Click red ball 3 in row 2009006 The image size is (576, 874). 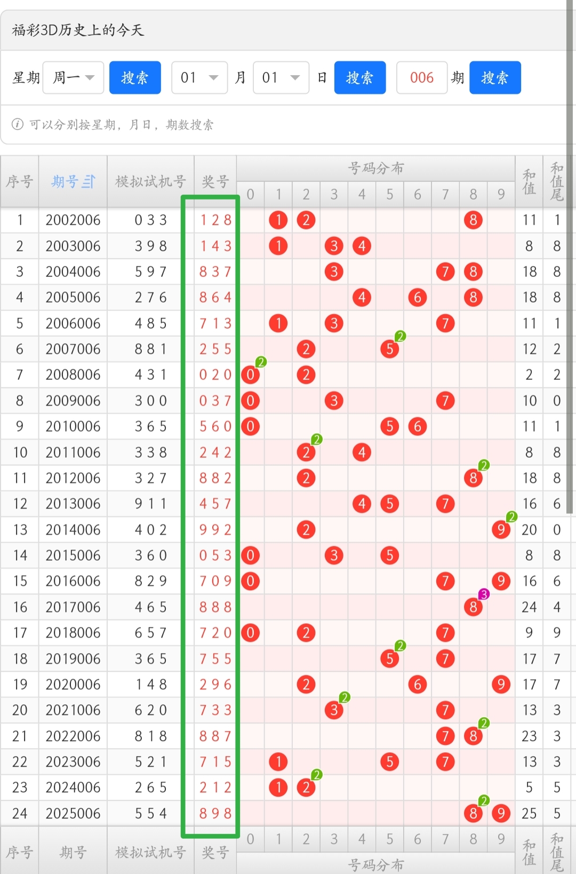[x=334, y=401]
